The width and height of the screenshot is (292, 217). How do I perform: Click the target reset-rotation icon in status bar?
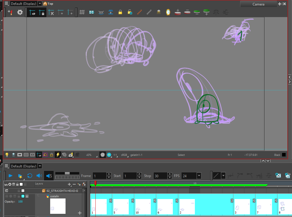(x=64, y=155)
